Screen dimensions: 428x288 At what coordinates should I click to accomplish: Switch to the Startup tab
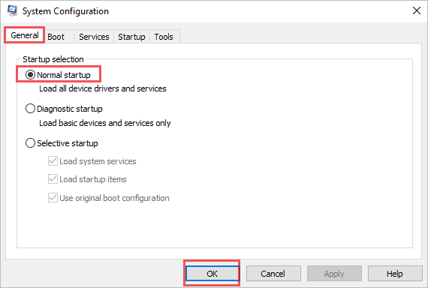pos(131,37)
